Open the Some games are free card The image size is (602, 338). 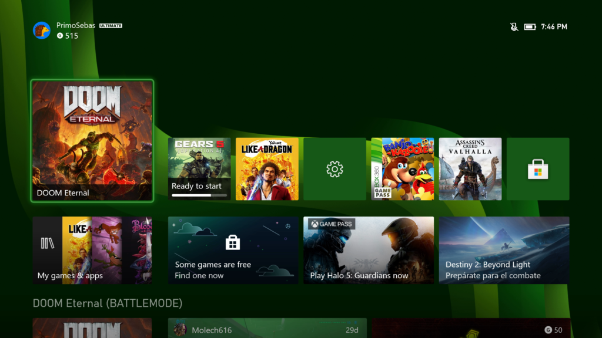coord(233,250)
